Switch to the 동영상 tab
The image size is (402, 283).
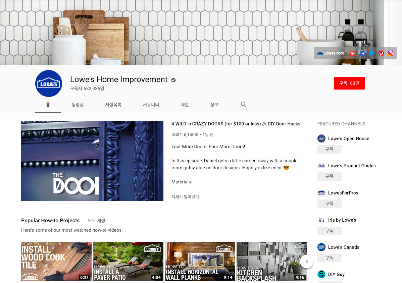(78, 105)
